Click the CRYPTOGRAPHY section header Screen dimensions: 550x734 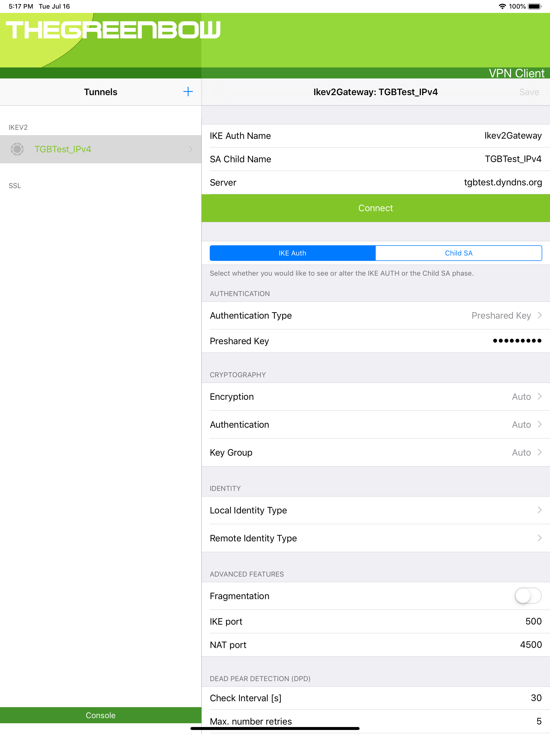pos(238,375)
